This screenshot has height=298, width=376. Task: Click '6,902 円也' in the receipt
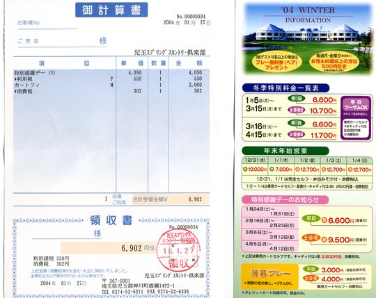click(138, 248)
